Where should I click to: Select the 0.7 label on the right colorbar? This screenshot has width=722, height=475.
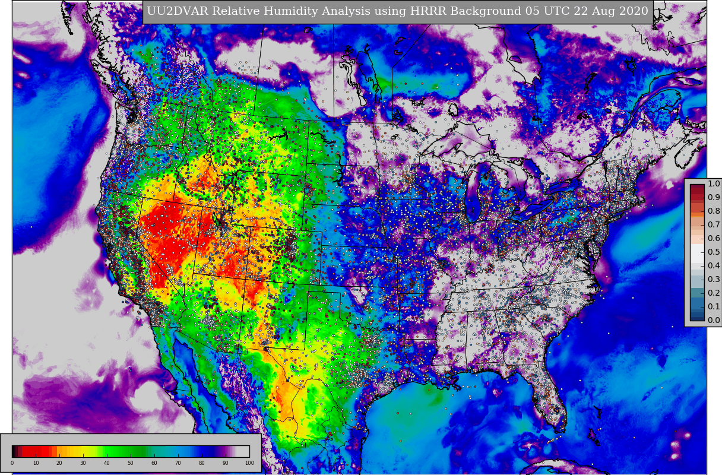click(714, 225)
